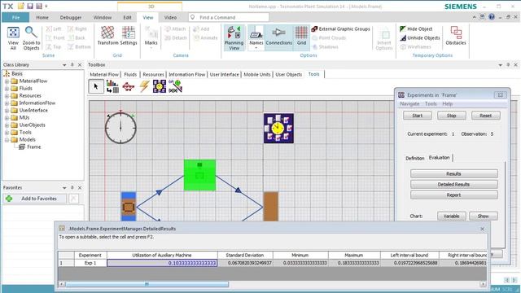
Task: Open the grid Transform tool
Action: [107, 36]
